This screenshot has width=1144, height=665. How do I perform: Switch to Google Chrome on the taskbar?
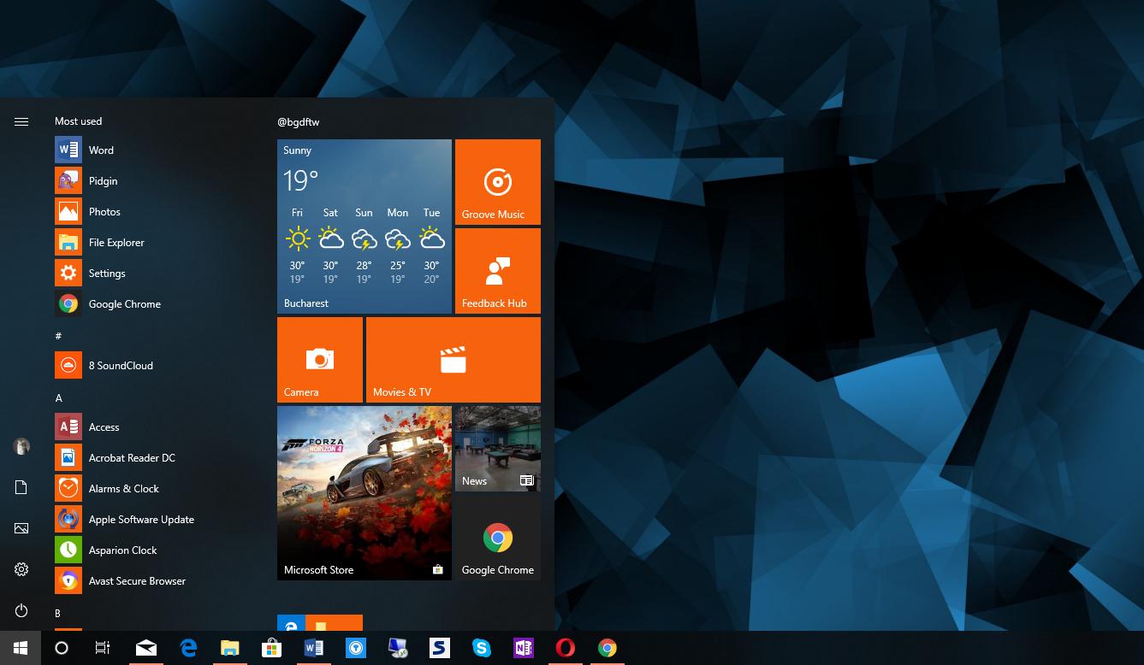608,648
